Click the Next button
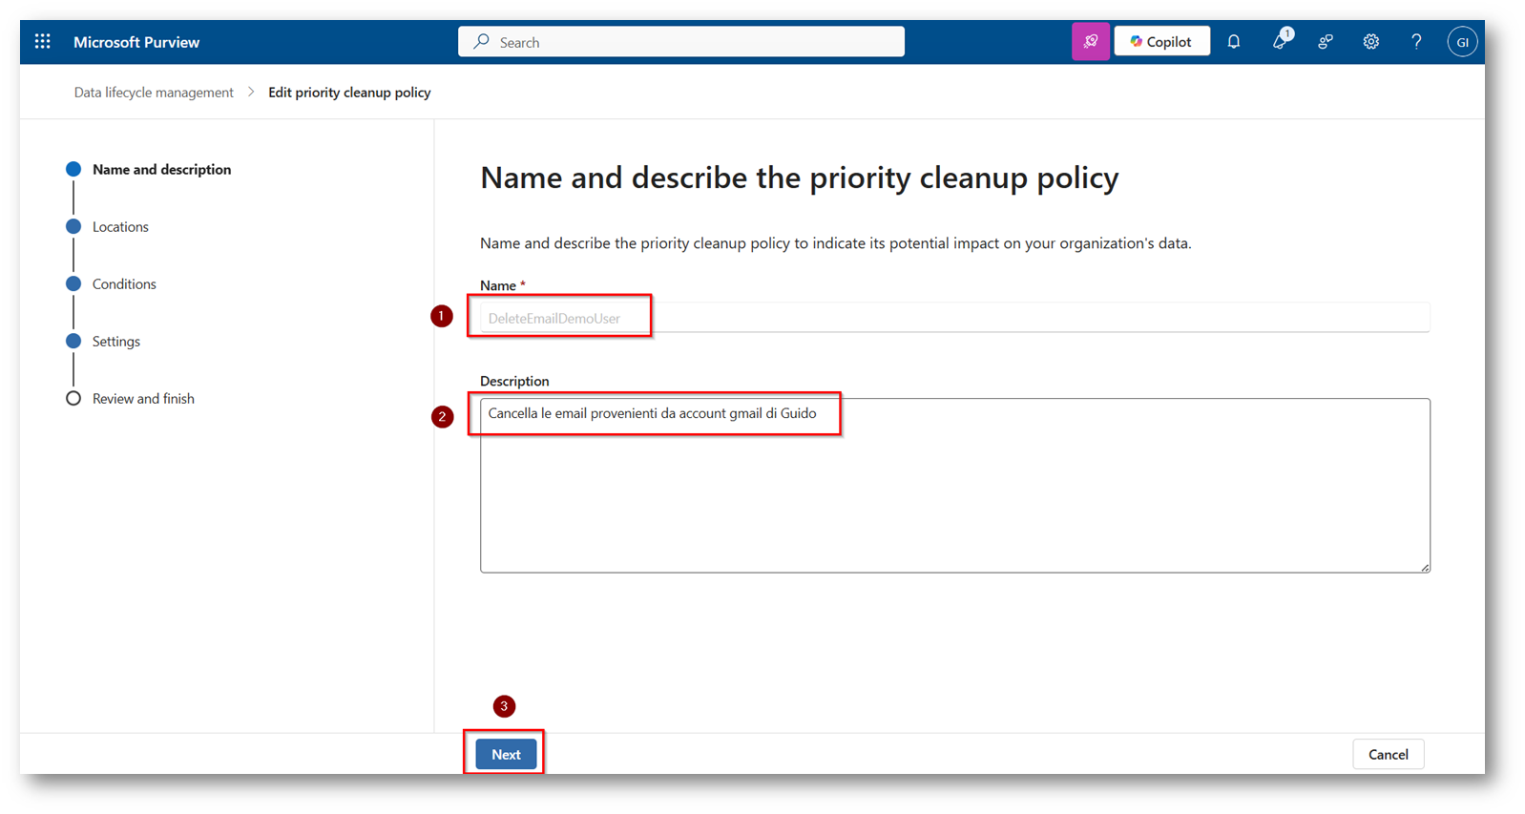Screen dimensions: 1525x814 click(x=506, y=754)
